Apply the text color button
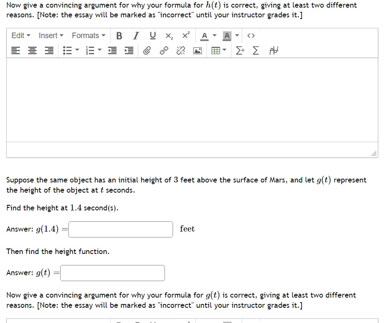Screen dimensions: 385x323 pyautogui.click(x=204, y=36)
